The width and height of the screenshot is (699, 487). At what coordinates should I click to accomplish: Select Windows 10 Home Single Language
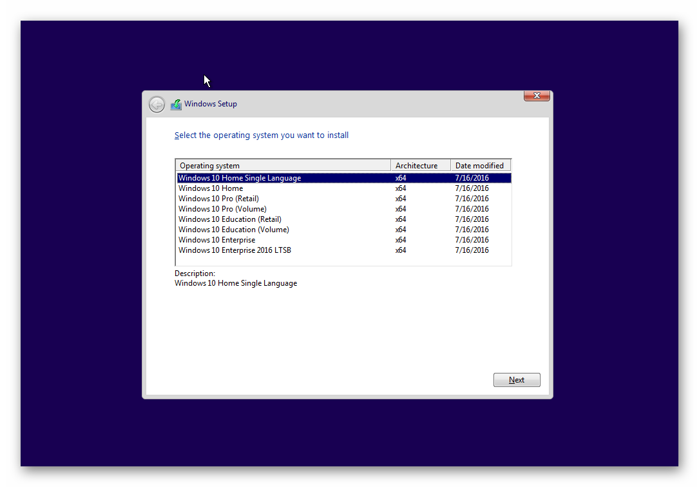pyautogui.click(x=344, y=177)
